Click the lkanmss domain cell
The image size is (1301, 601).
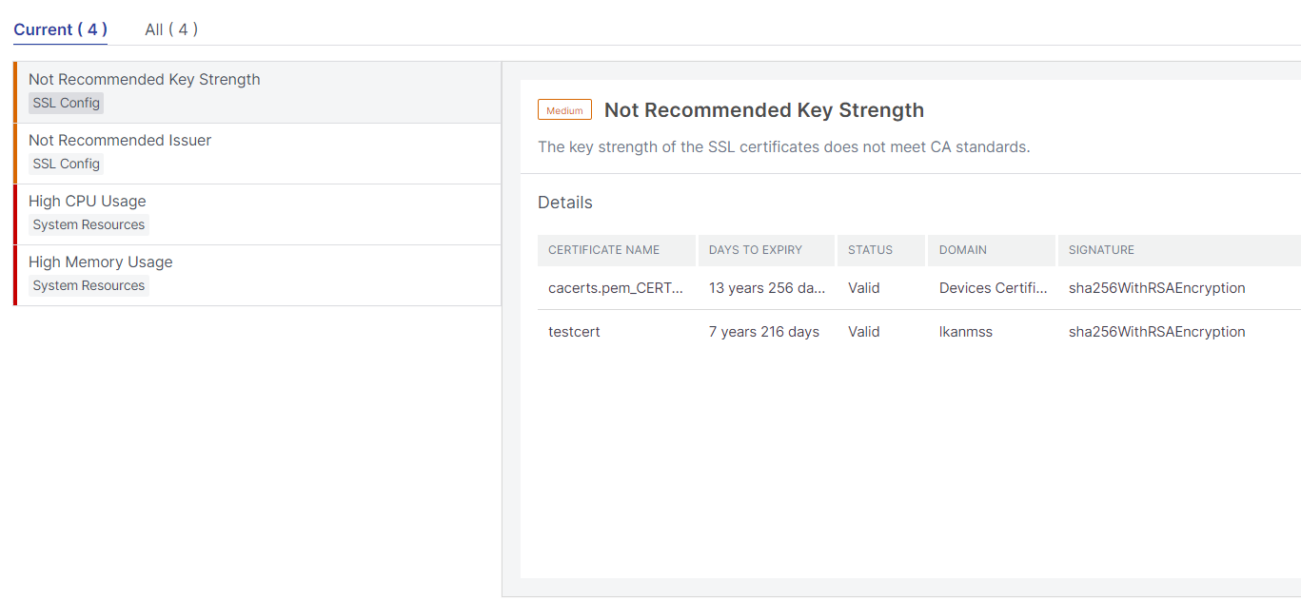point(966,332)
